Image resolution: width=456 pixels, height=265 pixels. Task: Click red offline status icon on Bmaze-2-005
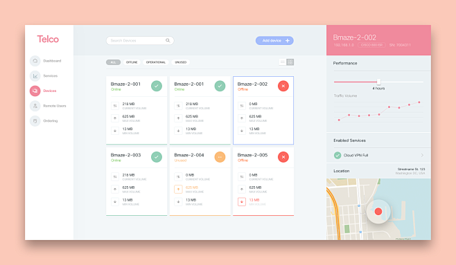[x=283, y=157]
